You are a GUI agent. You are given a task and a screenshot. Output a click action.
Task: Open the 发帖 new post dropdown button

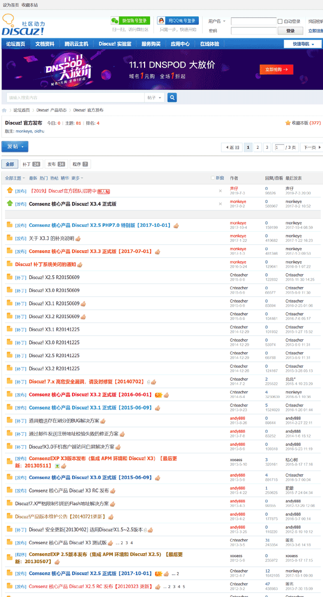15,147
